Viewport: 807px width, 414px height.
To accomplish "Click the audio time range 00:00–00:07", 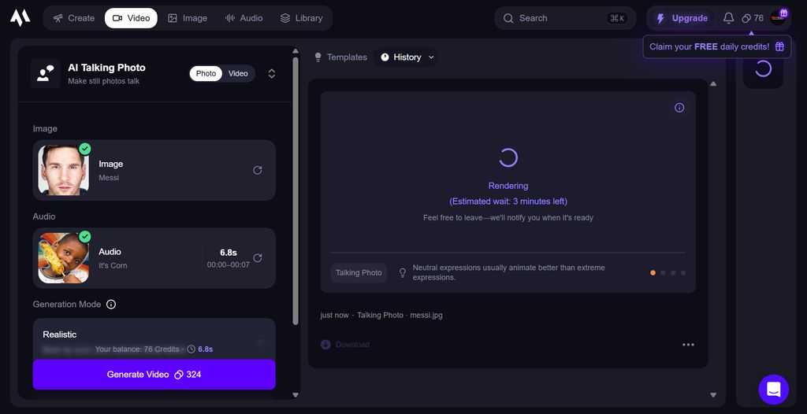I will [x=228, y=265].
